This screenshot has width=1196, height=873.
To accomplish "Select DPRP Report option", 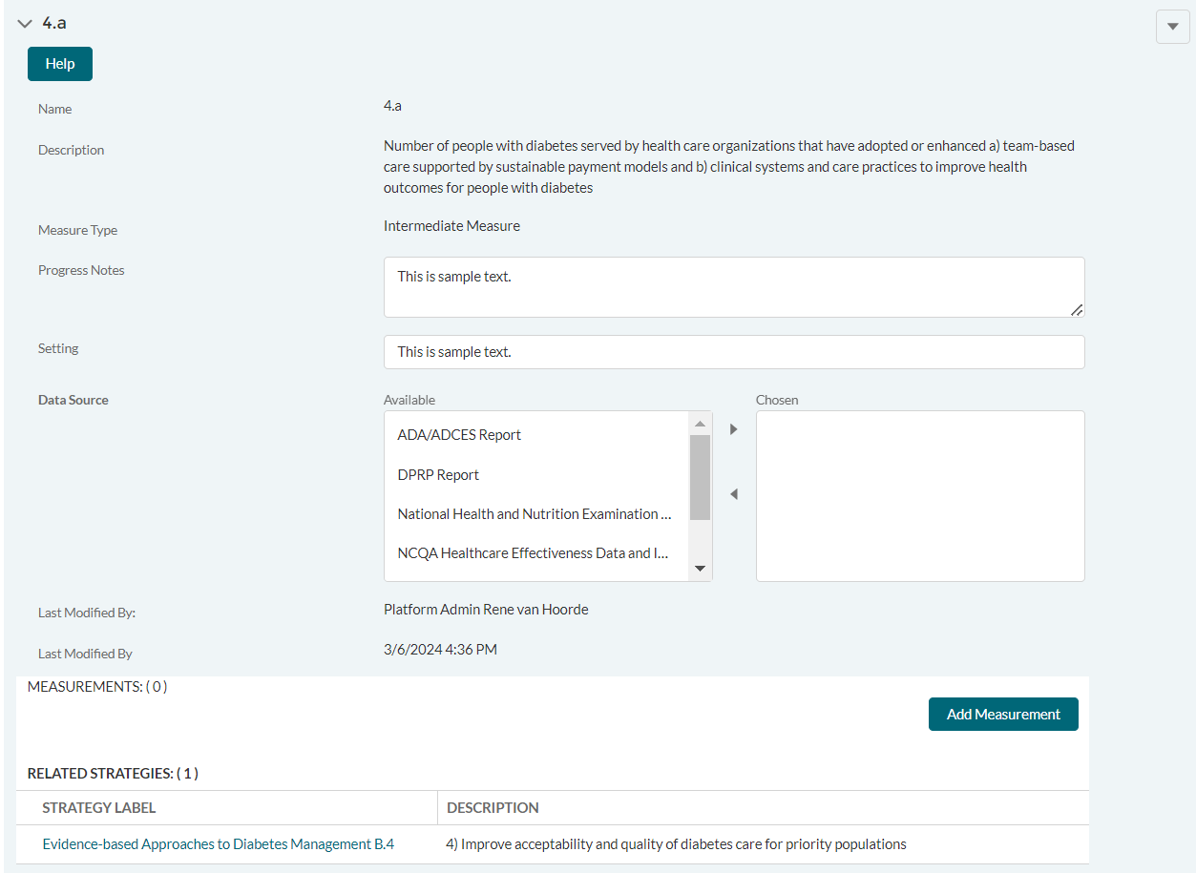I will click(438, 475).
